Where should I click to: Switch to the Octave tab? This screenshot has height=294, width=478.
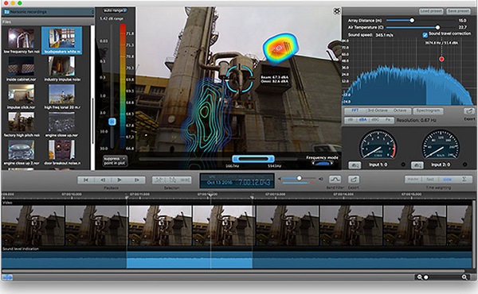pyautogui.click(x=400, y=110)
